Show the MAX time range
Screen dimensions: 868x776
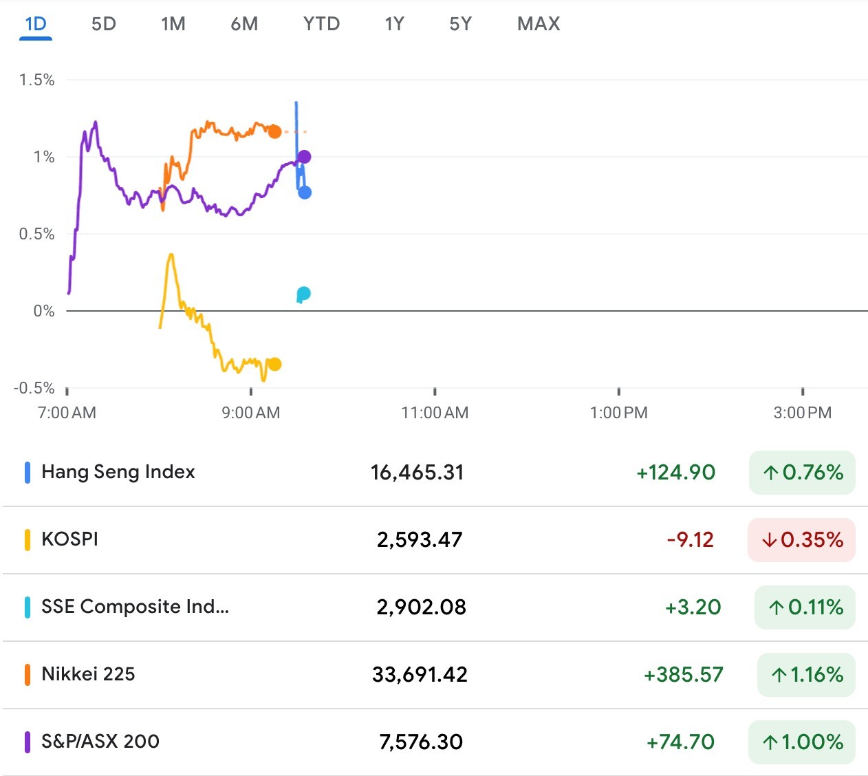pos(539,24)
